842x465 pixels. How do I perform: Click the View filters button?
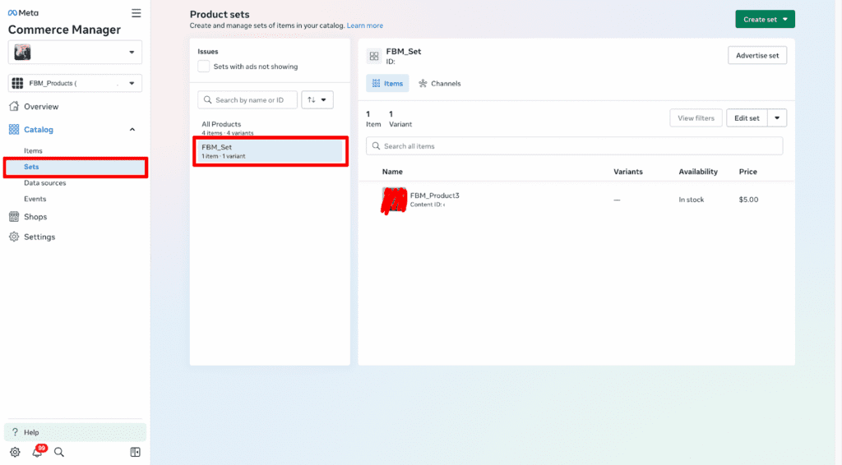[x=696, y=118]
